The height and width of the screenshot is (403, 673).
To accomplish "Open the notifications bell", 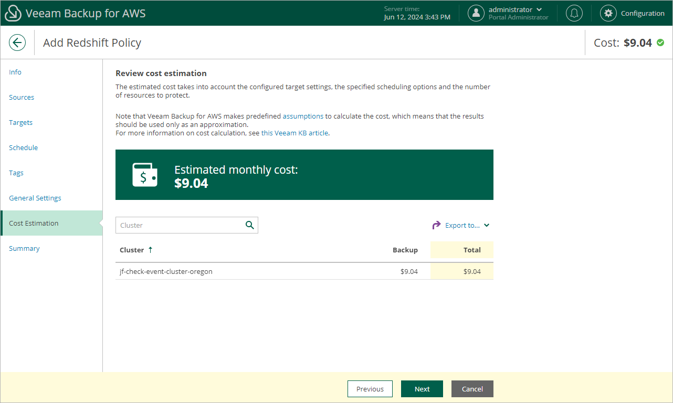I will [x=574, y=13].
